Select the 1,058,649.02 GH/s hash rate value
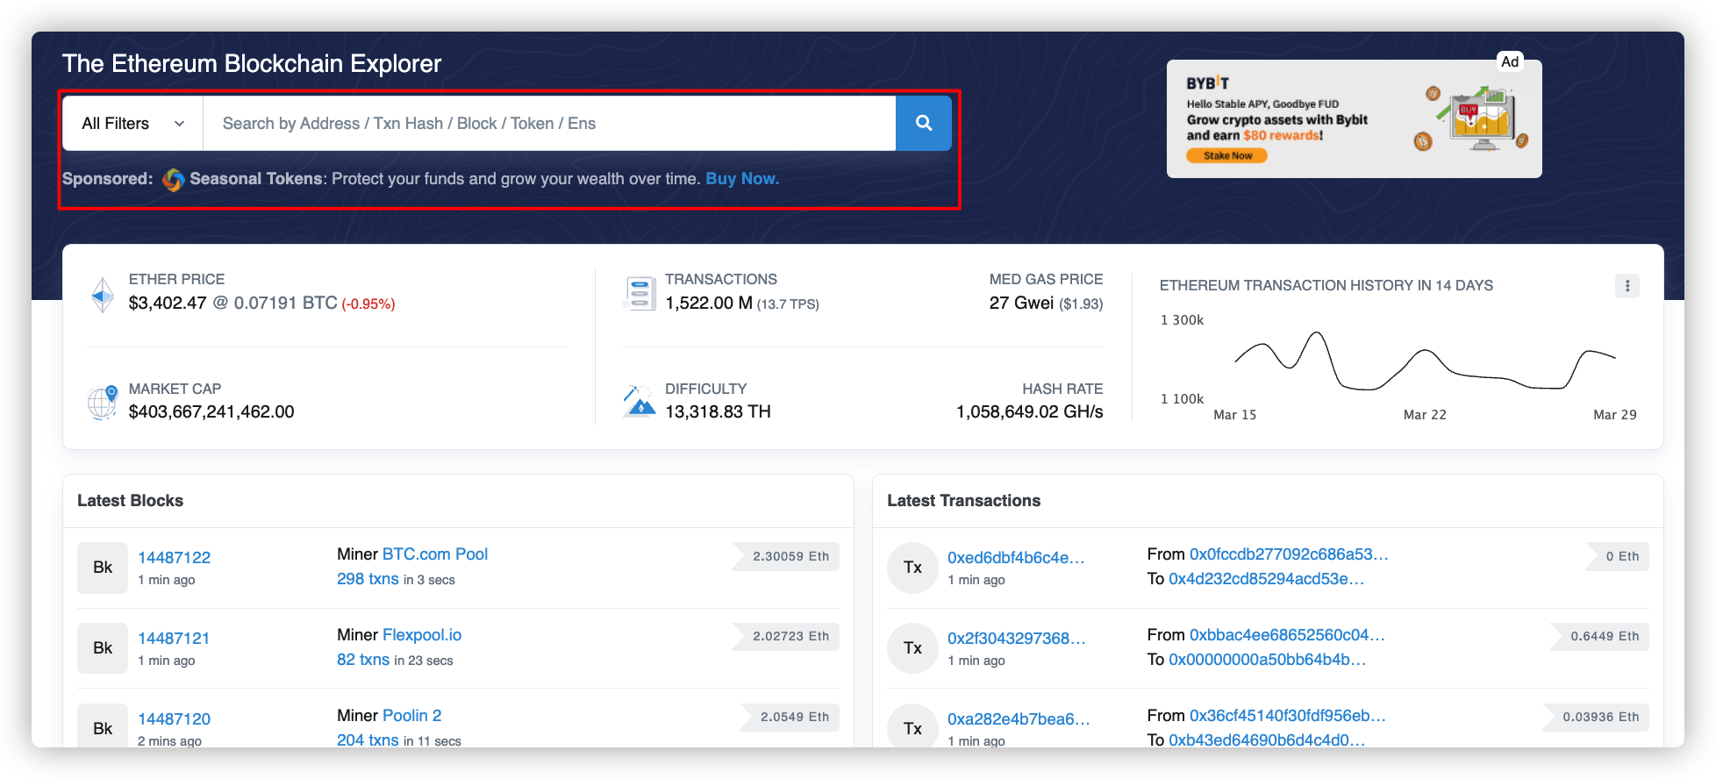The height and width of the screenshot is (779, 1716). point(1029,411)
